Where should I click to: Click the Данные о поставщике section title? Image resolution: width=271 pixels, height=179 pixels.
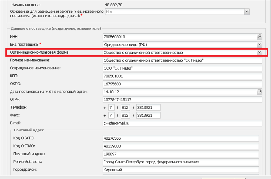pos(56,29)
